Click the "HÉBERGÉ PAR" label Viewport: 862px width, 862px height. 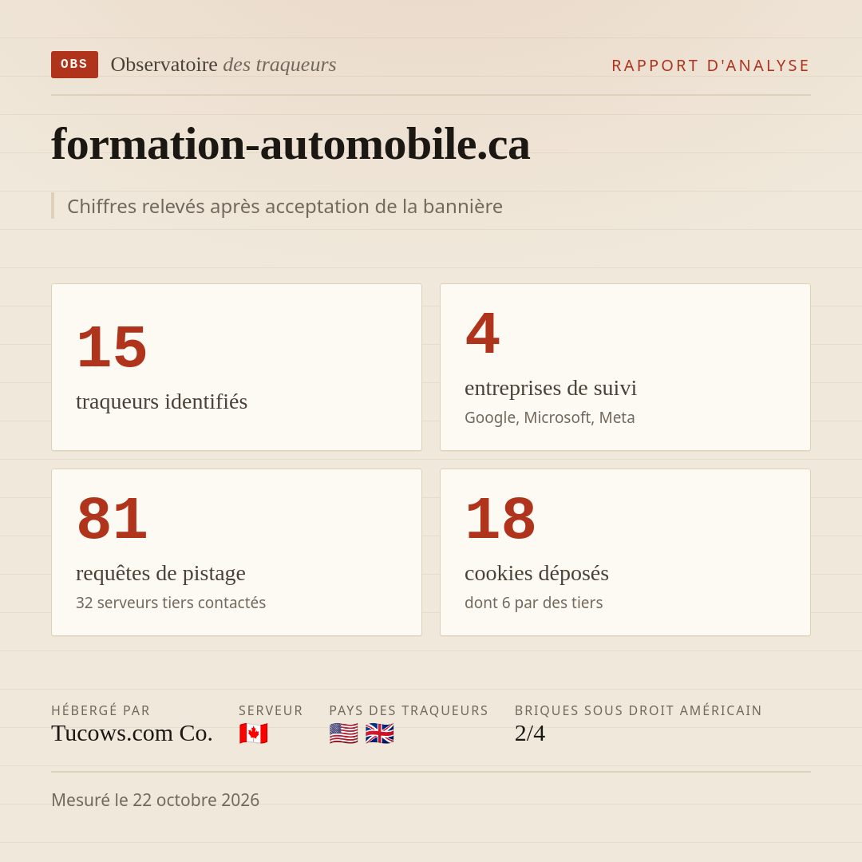coord(101,710)
